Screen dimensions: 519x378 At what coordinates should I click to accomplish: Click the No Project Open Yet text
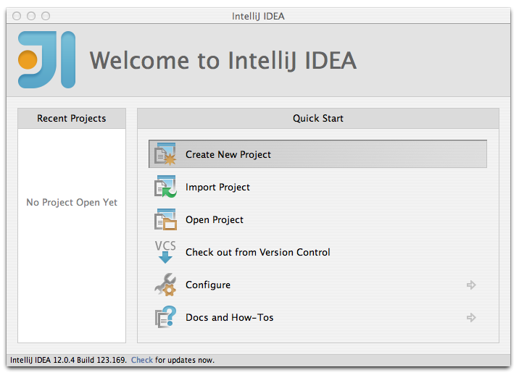coord(72,202)
